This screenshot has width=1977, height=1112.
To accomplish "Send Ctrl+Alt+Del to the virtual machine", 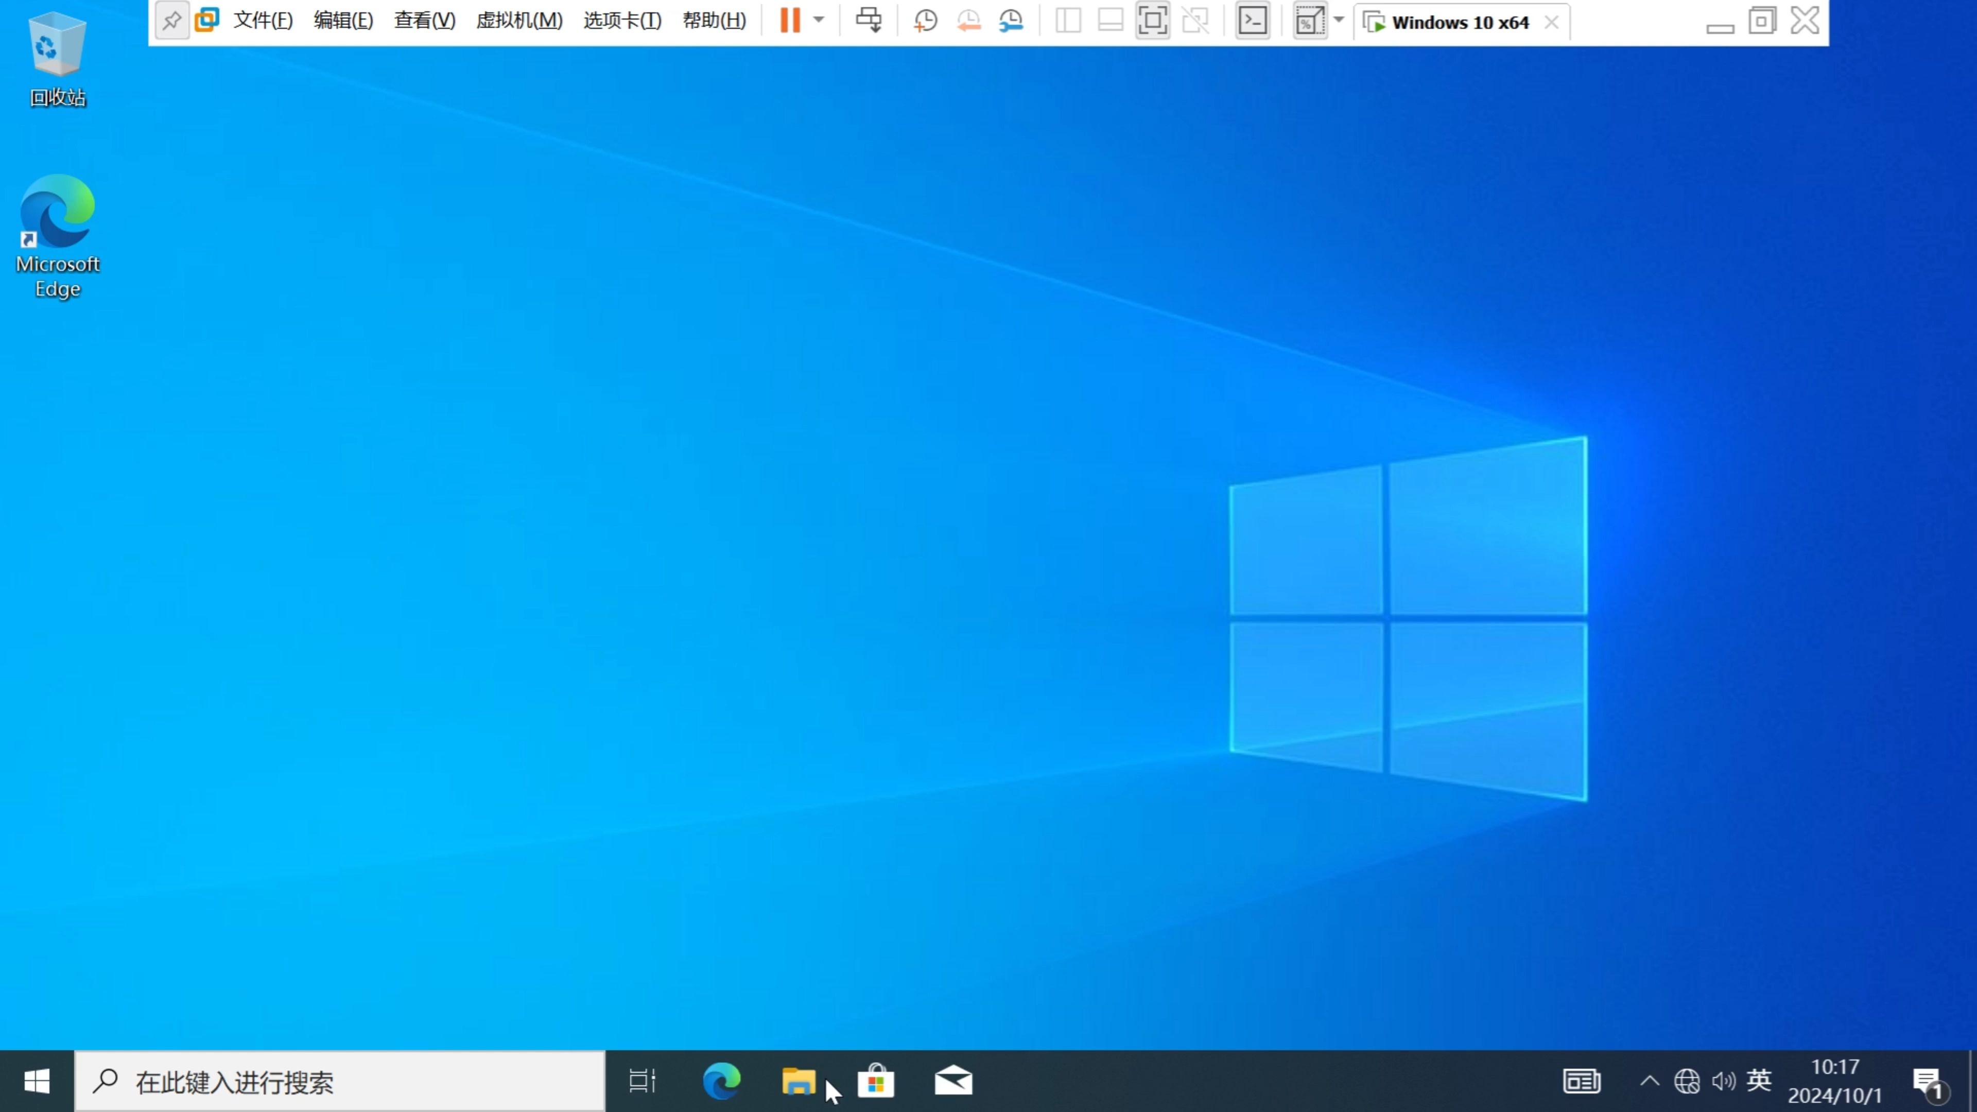I will click(869, 21).
